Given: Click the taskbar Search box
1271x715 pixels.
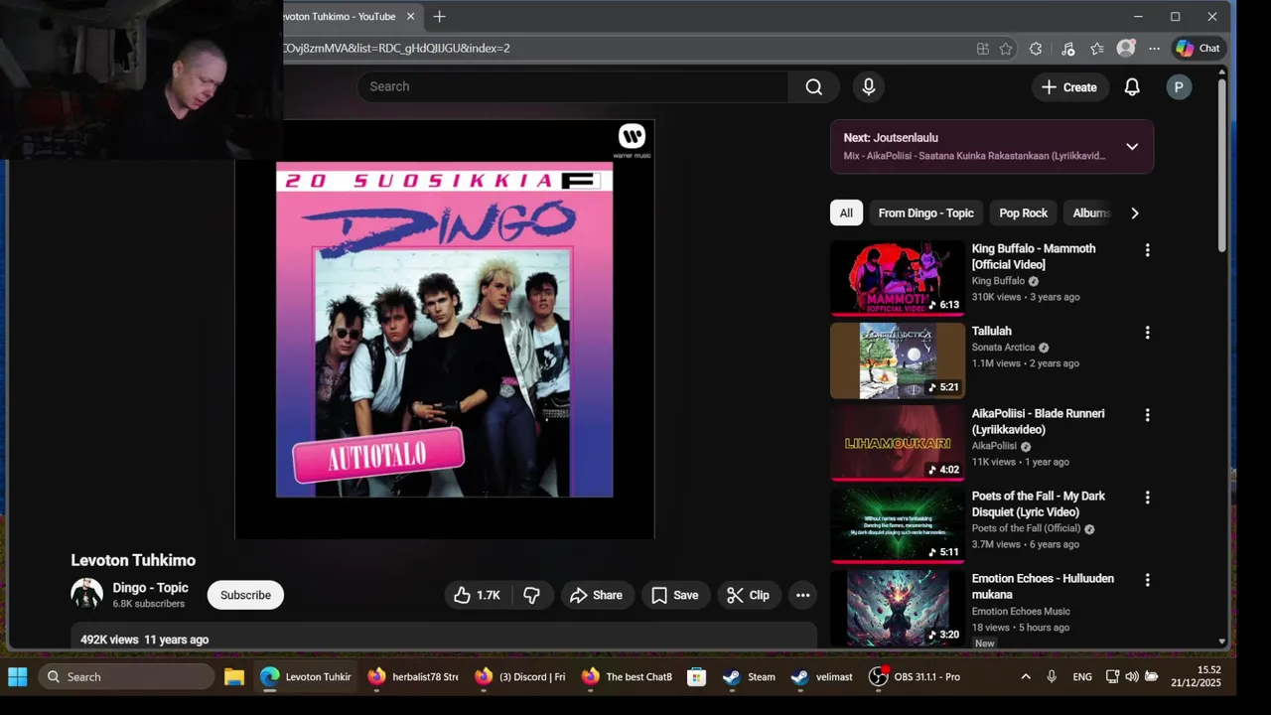Looking at the screenshot, I should [126, 676].
